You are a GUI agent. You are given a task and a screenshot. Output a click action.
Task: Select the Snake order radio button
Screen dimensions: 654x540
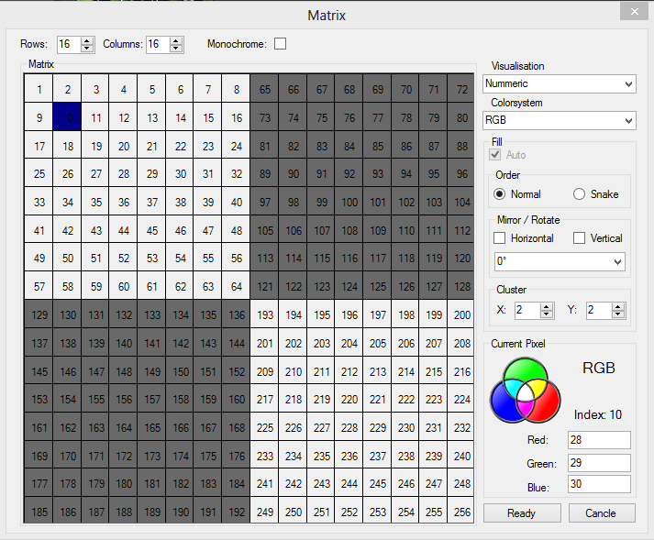point(580,194)
